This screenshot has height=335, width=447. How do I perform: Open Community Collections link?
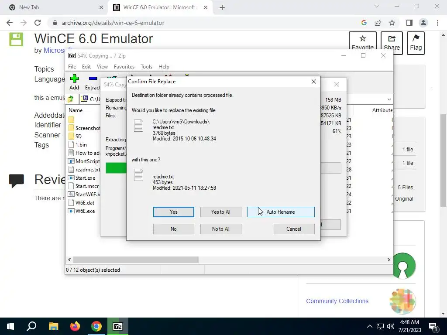click(337, 301)
